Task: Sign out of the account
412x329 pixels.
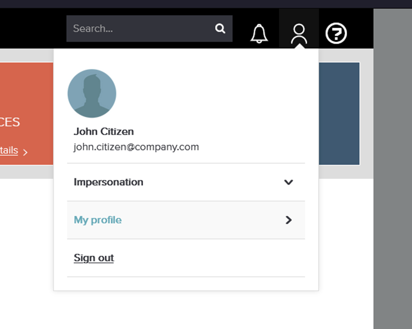Action: click(94, 258)
